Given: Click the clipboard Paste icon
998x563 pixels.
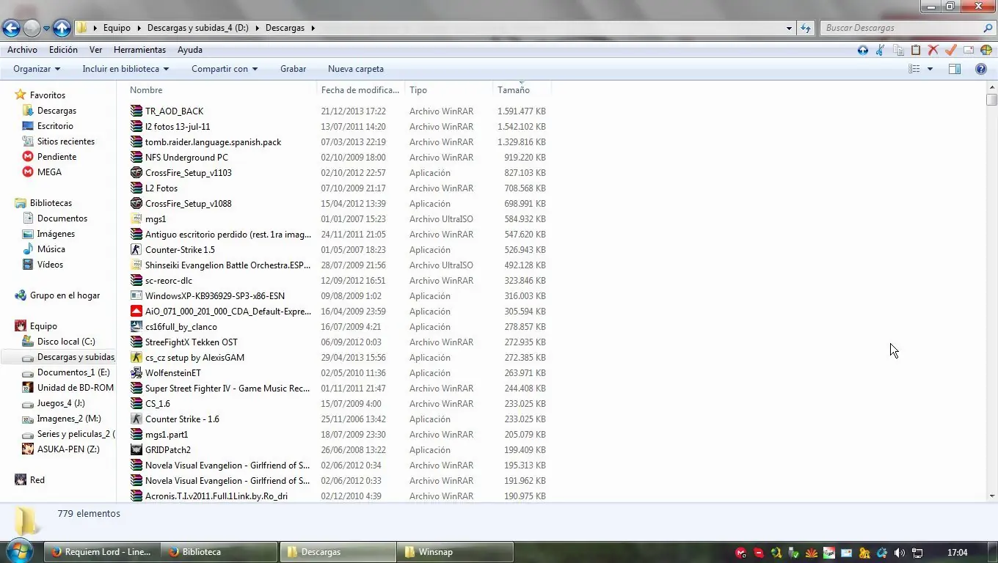Looking at the screenshot, I should (x=916, y=50).
